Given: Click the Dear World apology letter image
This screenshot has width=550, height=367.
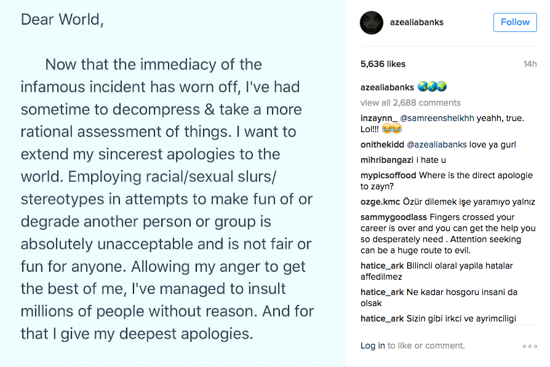Looking at the screenshot, I should [172, 183].
